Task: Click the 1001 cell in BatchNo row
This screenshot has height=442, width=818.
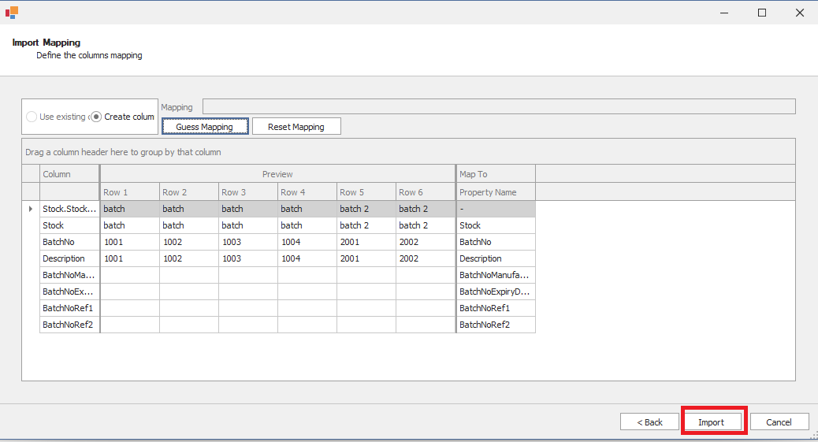Action: (x=129, y=242)
